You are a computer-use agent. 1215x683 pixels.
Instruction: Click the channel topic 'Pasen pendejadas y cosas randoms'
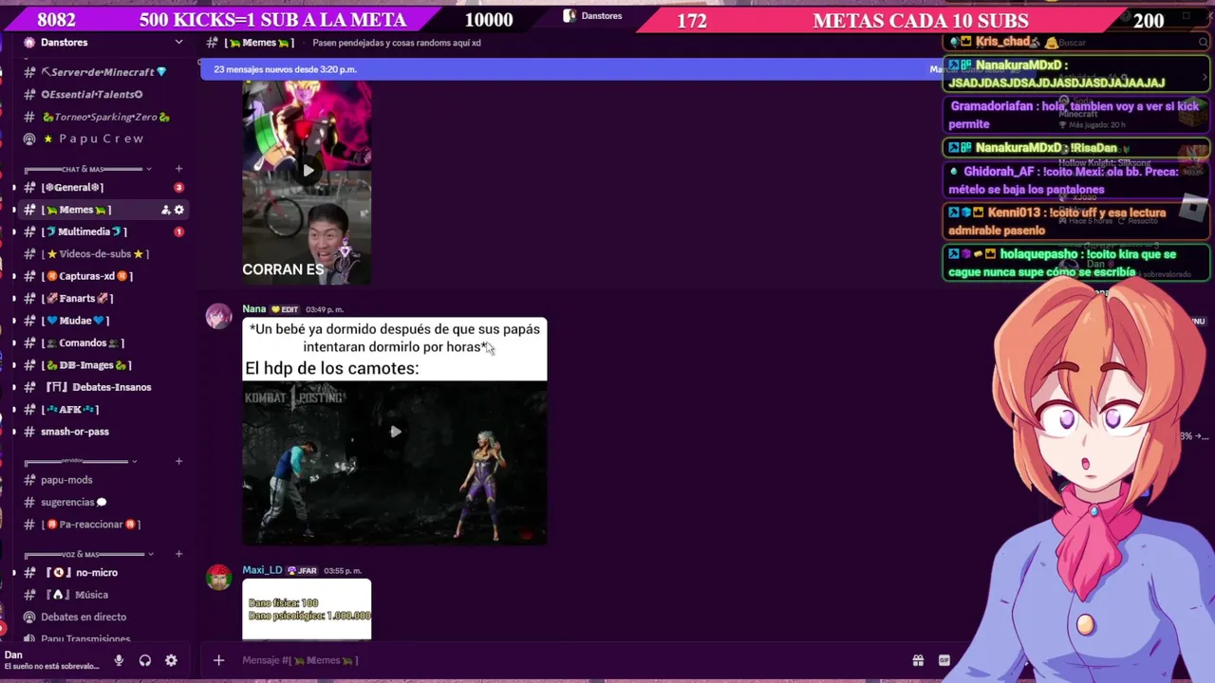coord(397,43)
